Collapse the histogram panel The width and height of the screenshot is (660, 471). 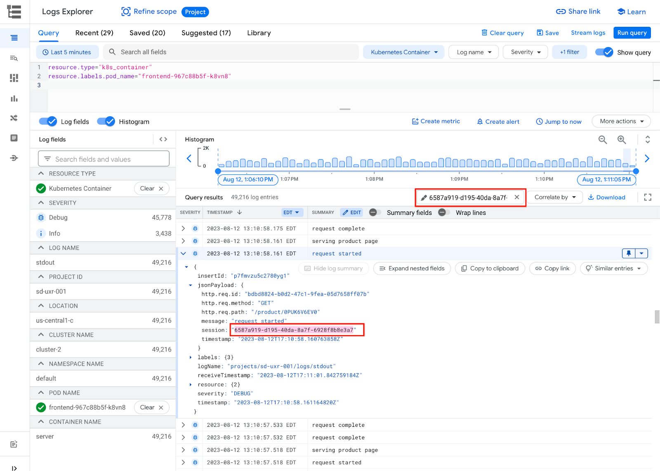pyautogui.click(x=648, y=140)
